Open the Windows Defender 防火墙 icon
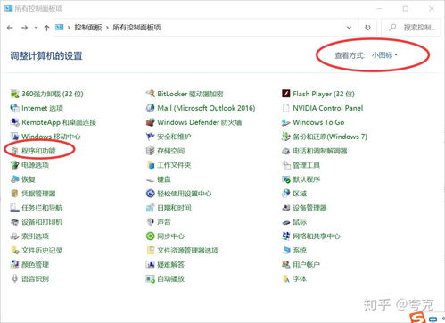The image size is (445, 323). (151, 122)
